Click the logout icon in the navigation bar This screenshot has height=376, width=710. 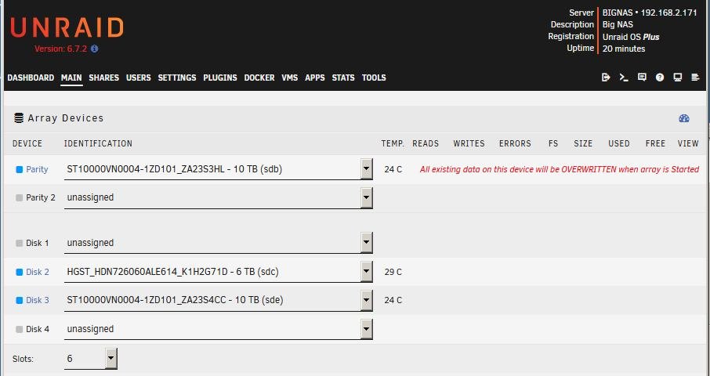pos(606,78)
